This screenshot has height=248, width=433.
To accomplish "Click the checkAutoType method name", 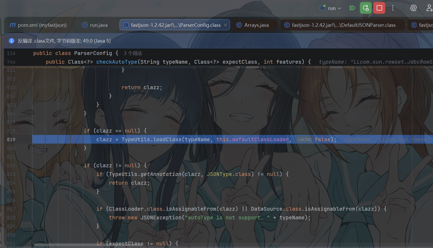I will pos(117,62).
